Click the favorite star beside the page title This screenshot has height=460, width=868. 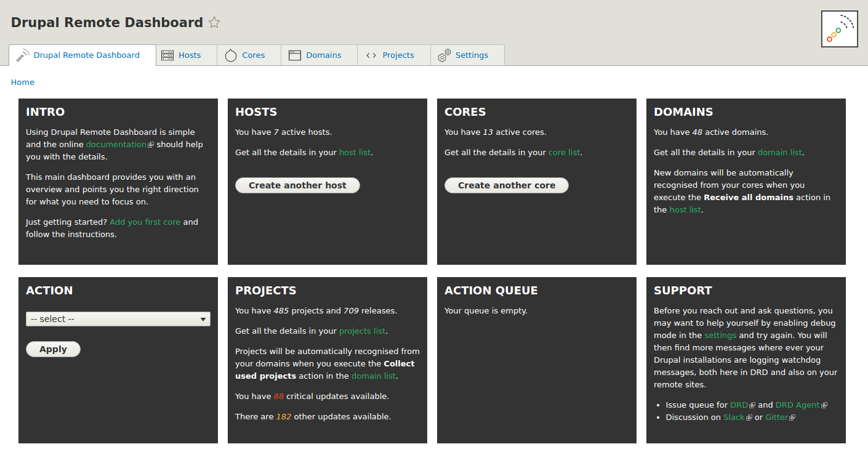(214, 23)
